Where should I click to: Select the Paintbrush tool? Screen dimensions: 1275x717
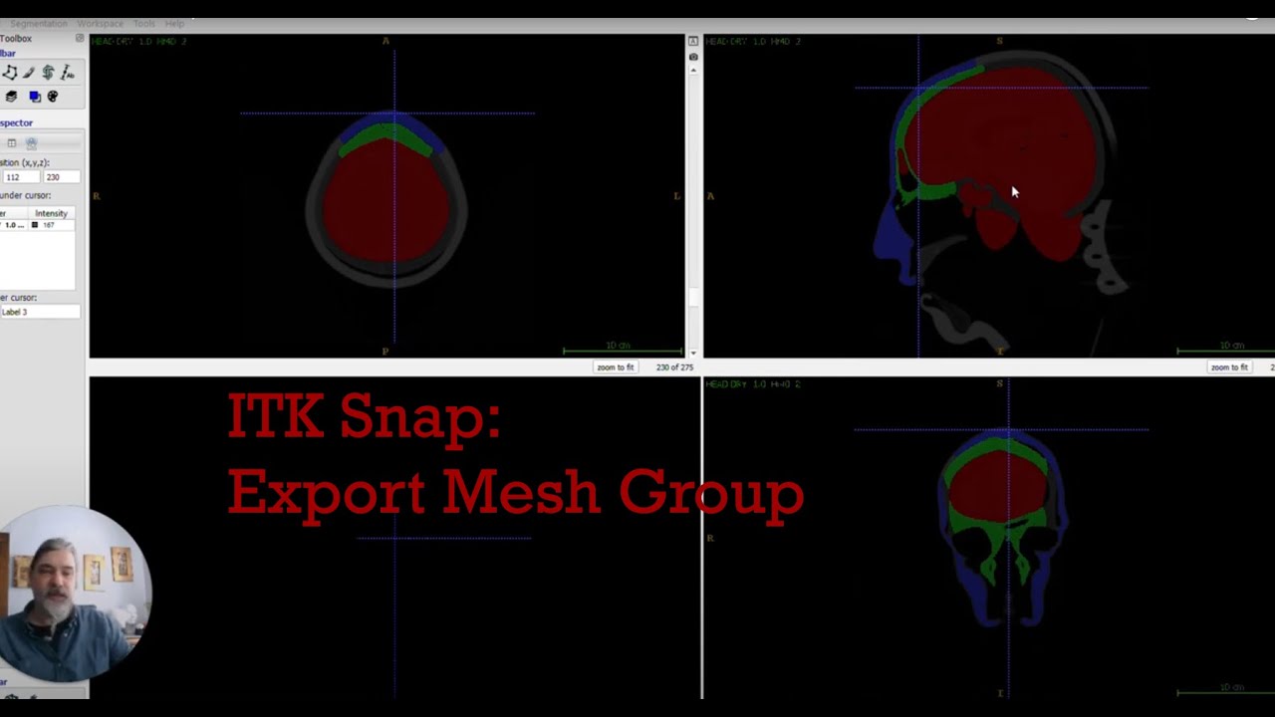coord(29,73)
